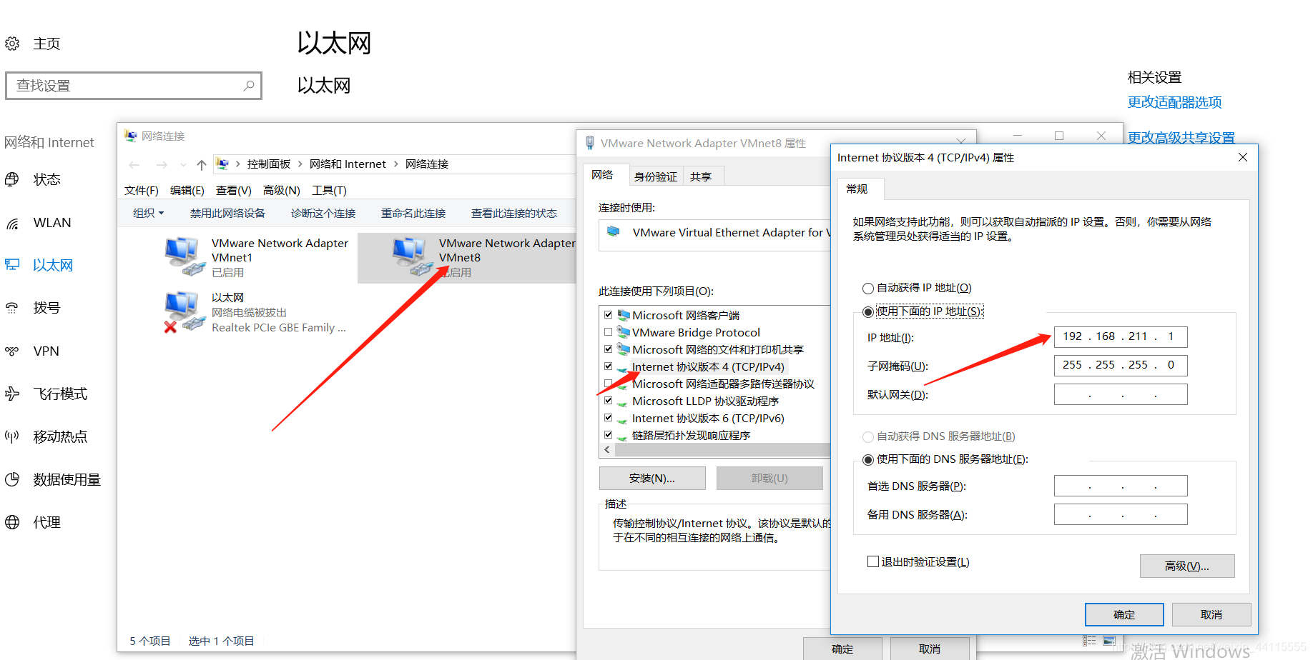The image size is (1313, 660).
Task: Open recent locations dropdown arrow
Action: (x=183, y=165)
